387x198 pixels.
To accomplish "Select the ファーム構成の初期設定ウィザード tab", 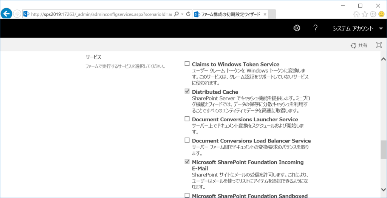I will click(230, 14).
